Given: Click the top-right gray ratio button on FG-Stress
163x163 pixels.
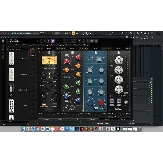Looking at the screenshot, I should pyautogui.click(x=119, y=99).
